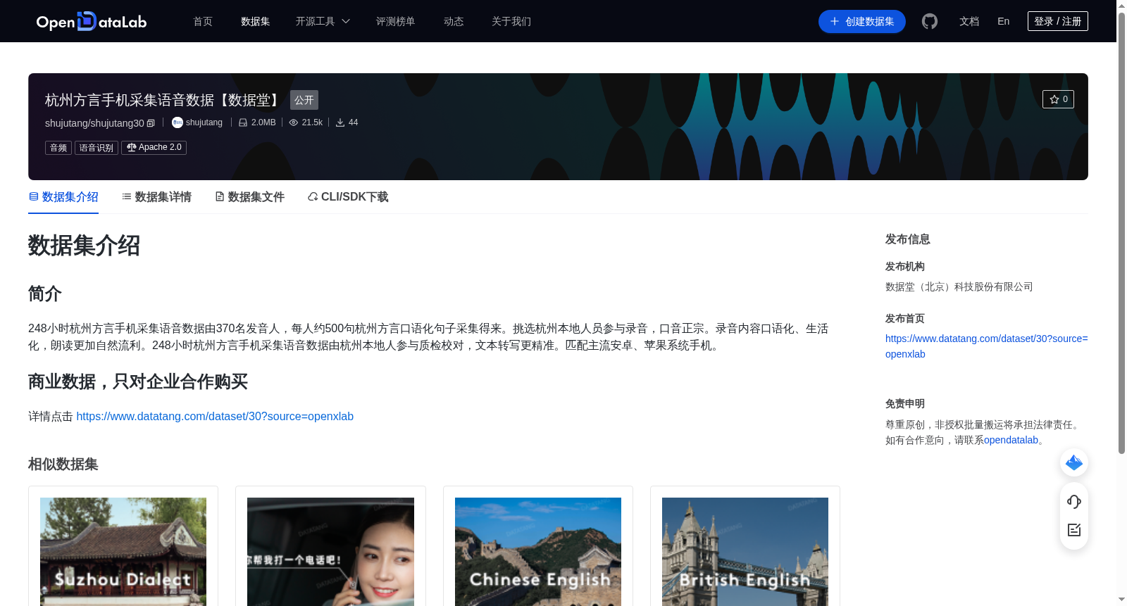Go to 首页 in navigation

tap(203, 22)
